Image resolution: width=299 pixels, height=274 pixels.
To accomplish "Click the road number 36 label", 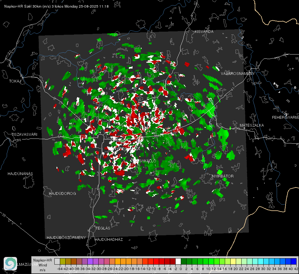I will (19, 140).
